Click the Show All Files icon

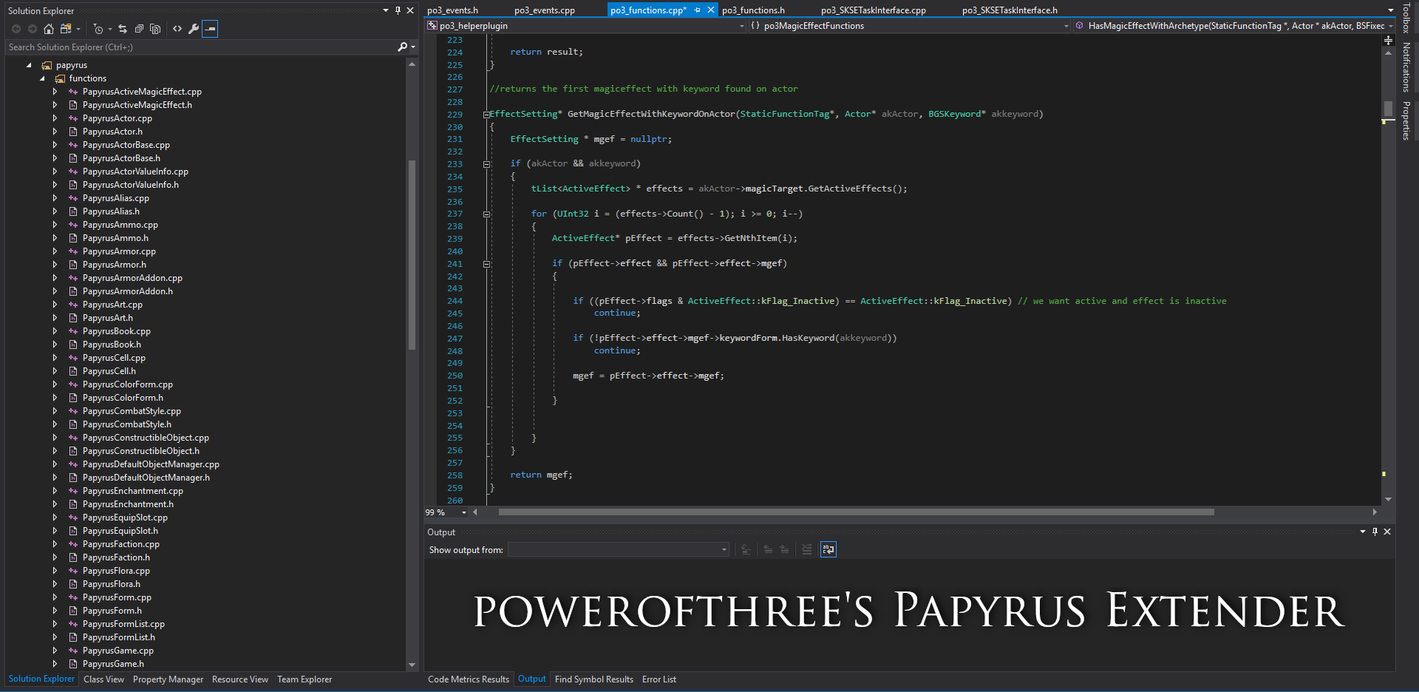pyautogui.click(x=155, y=29)
